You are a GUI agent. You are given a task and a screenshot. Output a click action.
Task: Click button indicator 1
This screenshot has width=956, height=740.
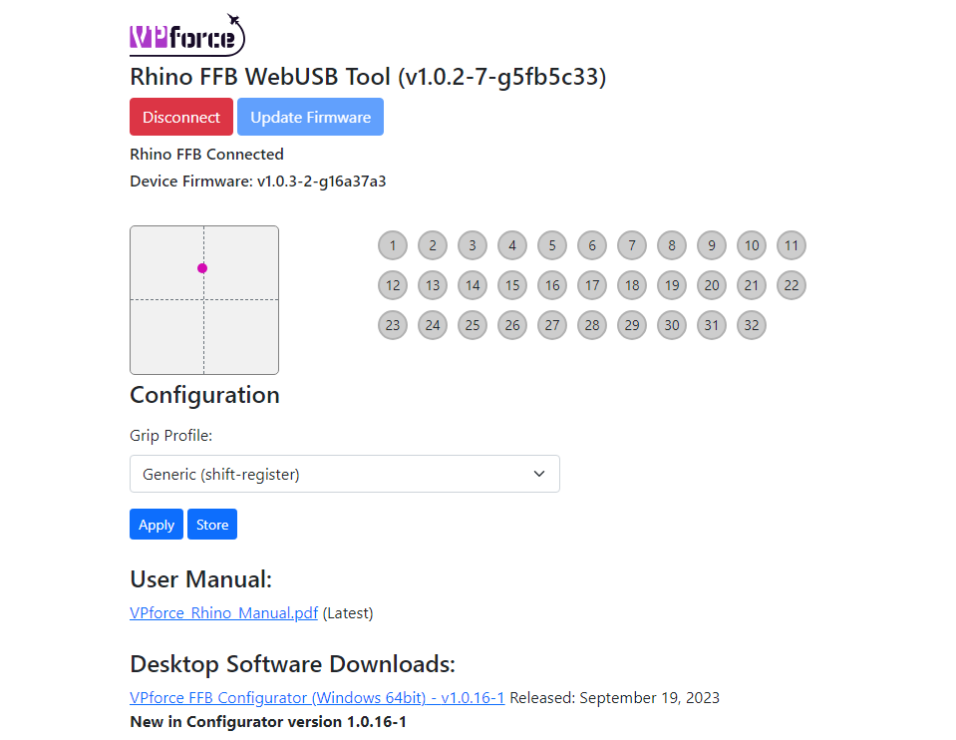tap(393, 245)
